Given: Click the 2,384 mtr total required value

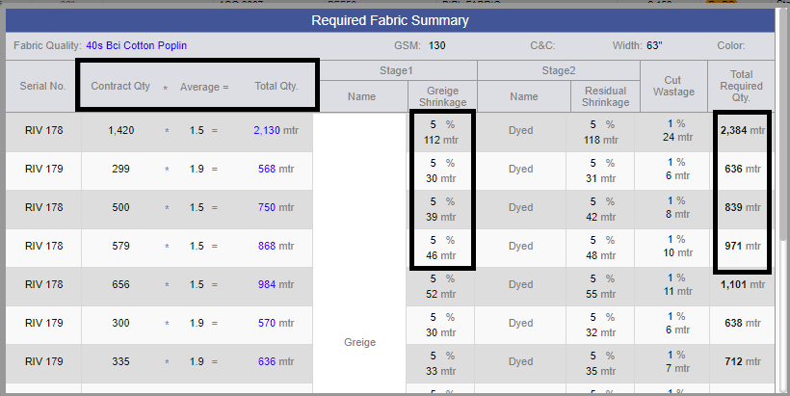Looking at the screenshot, I should point(743,130).
